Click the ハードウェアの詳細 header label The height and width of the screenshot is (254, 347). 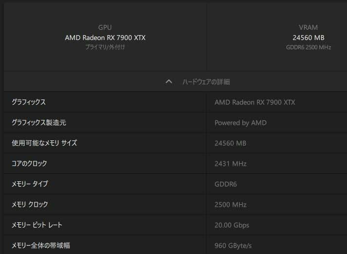pos(206,82)
